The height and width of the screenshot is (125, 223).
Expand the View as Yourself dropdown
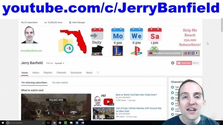(x=59, y=63)
